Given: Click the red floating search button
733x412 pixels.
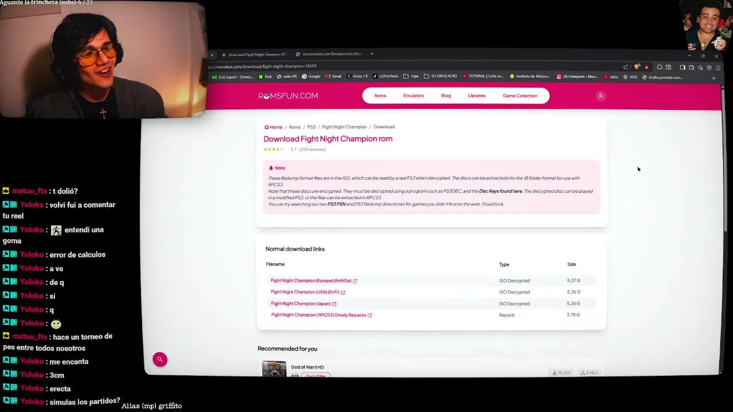Looking at the screenshot, I should (160, 359).
